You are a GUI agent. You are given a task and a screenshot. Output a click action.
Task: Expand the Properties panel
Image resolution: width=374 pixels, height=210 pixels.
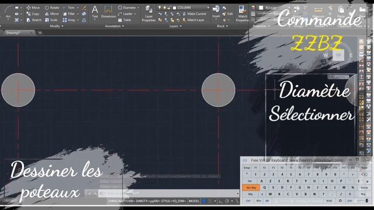pos(261,26)
